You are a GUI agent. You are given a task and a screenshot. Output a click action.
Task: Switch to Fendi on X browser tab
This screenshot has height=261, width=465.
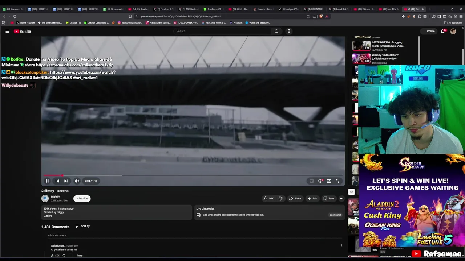[163, 9]
